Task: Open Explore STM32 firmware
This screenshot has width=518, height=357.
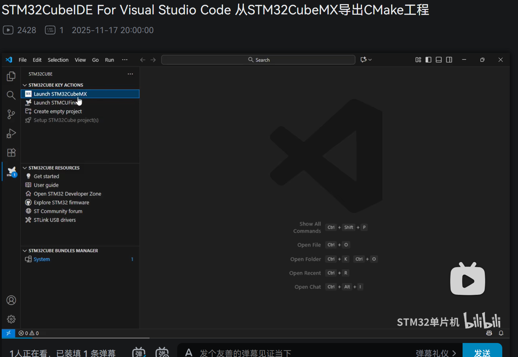Action: pyautogui.click(x=80, y=203)
